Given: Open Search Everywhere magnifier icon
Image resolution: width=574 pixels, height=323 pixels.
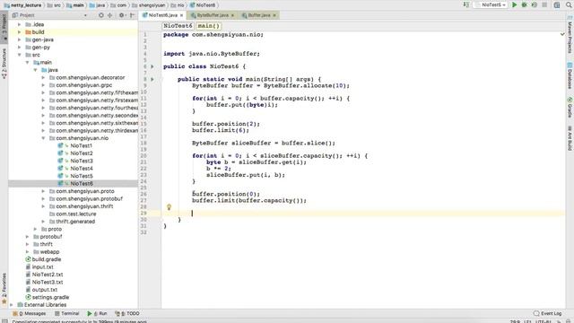Looking at the screenshot, I should [x=569, y=4].
